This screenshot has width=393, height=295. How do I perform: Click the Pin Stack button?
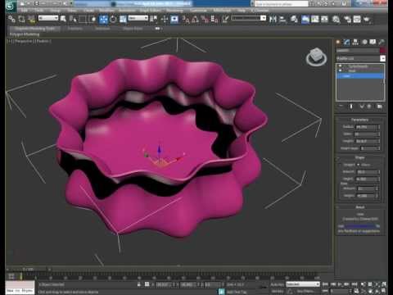tap(341, 106)
